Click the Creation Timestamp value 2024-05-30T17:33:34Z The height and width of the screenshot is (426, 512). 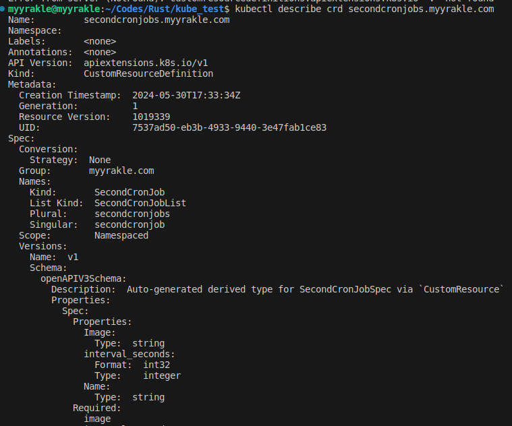point(186,95)
